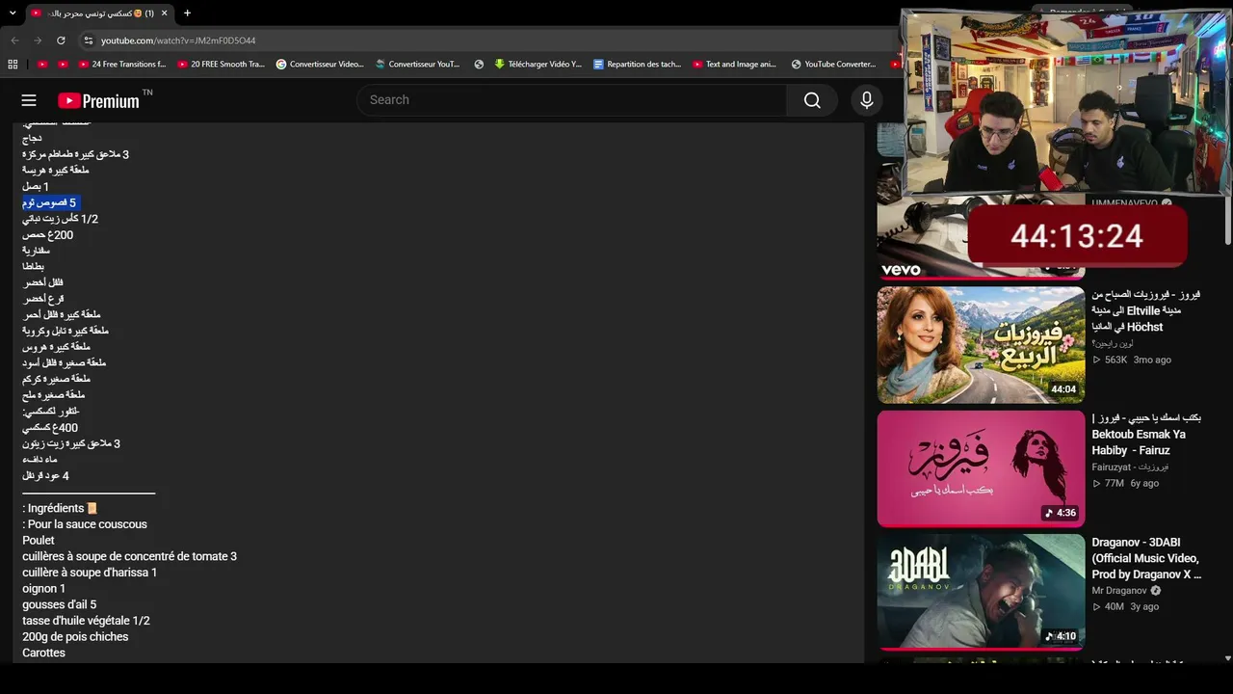Open the '24 Free Transitions' bookmark
Viewport: 1233px width, 694px height.
pyautogui.click(x=122, y=65)
